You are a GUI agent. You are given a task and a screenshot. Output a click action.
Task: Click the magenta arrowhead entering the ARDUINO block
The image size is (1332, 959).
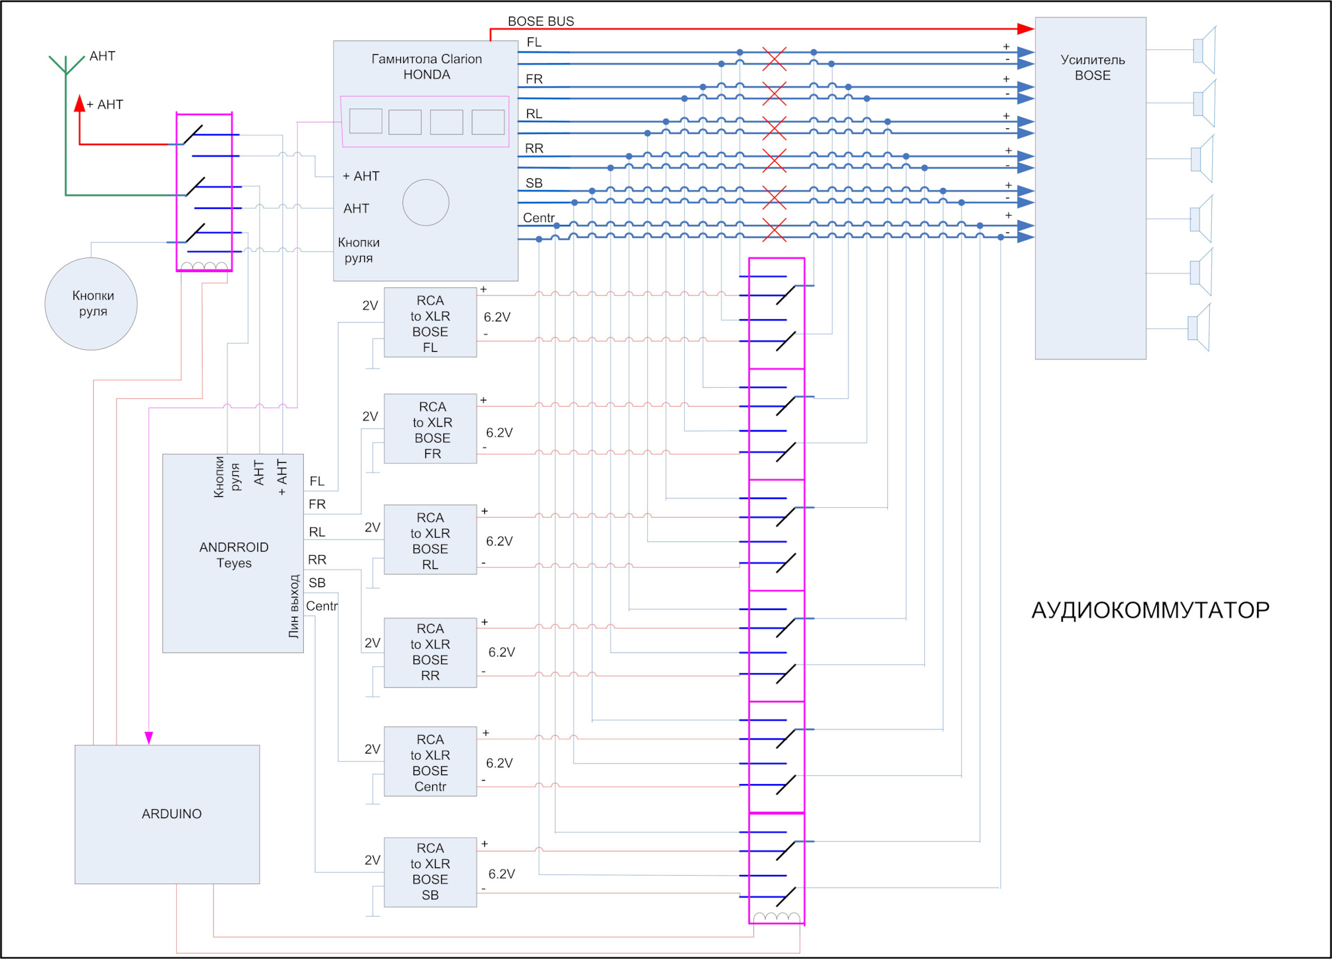coord(148,738)
